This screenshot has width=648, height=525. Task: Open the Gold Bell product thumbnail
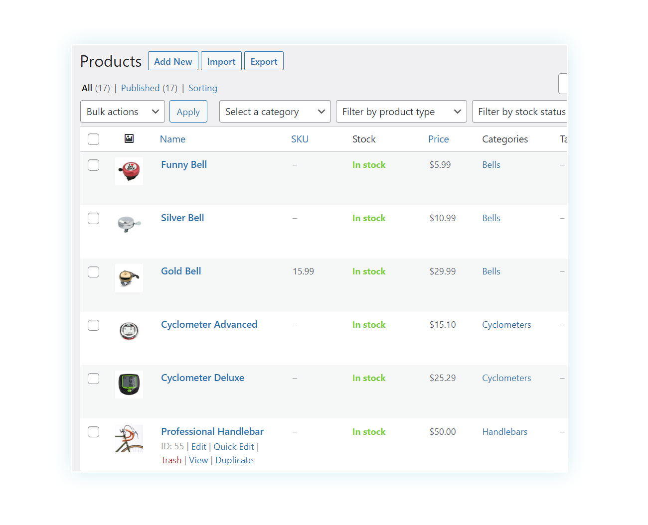[129, 278]
